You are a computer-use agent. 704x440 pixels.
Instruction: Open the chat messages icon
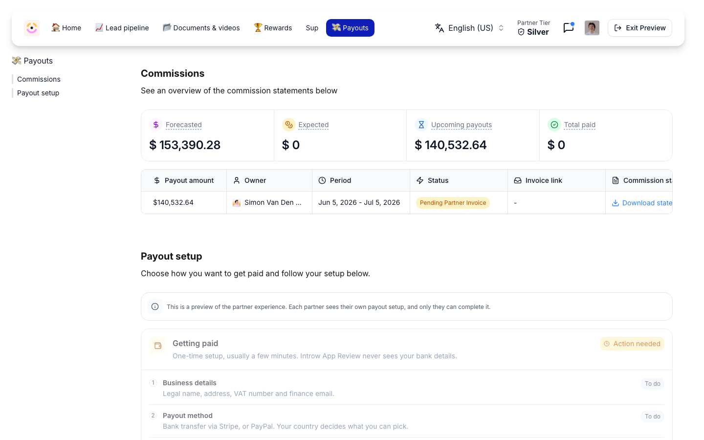tap(568, 28)
